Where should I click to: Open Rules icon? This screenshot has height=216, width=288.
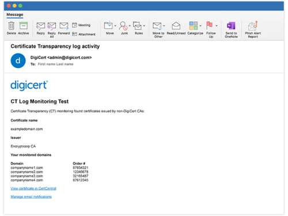138,26
